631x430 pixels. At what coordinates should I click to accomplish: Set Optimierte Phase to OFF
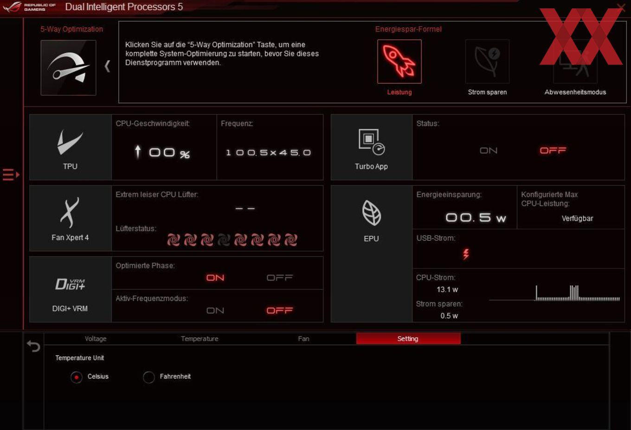point(280,278)
